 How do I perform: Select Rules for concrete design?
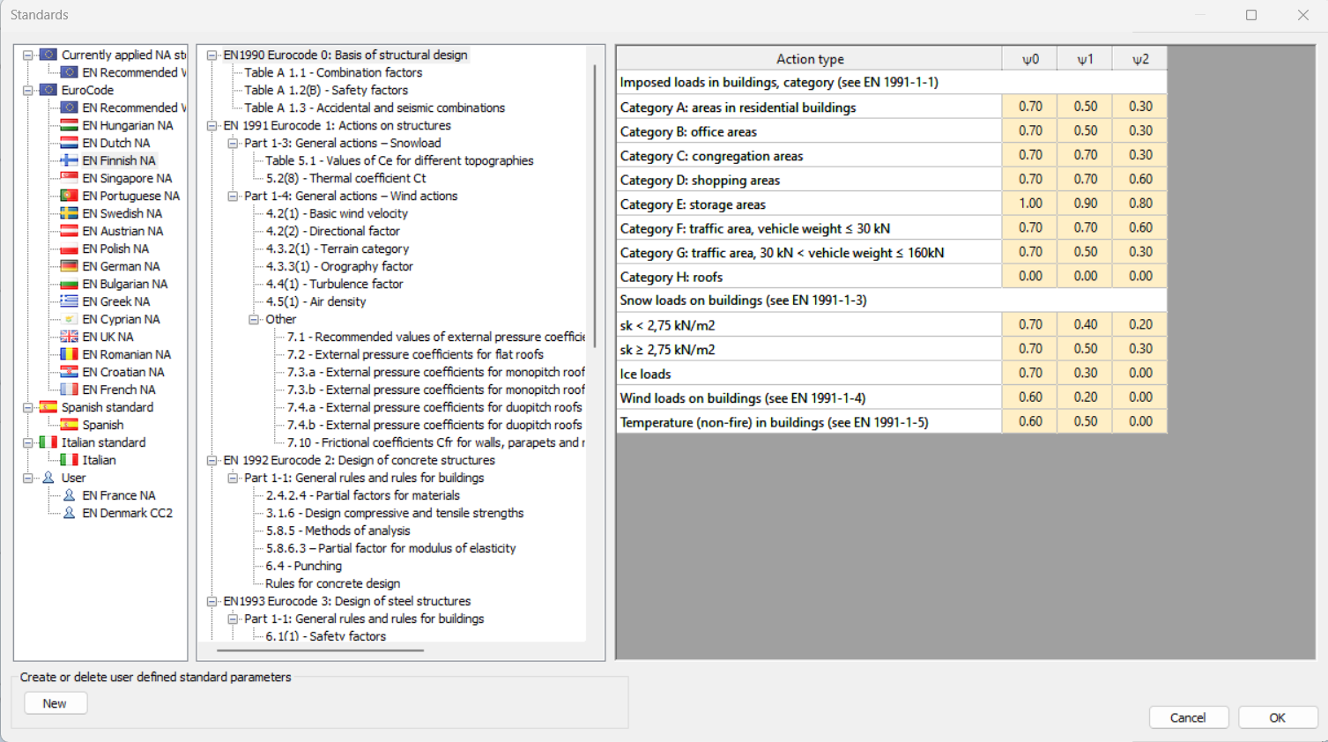pyautogui.click(x=332, y=583)
